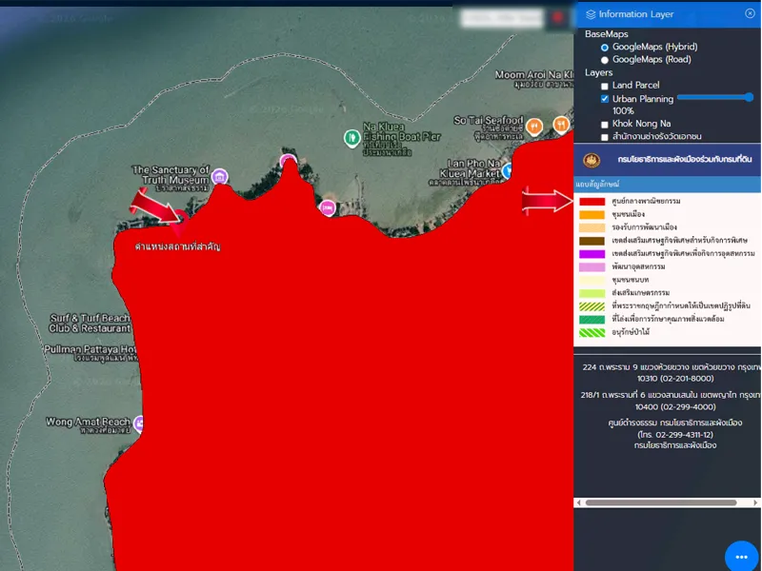
Task: Click the Wong Amat Beach map pin
Action: [140, 423]
